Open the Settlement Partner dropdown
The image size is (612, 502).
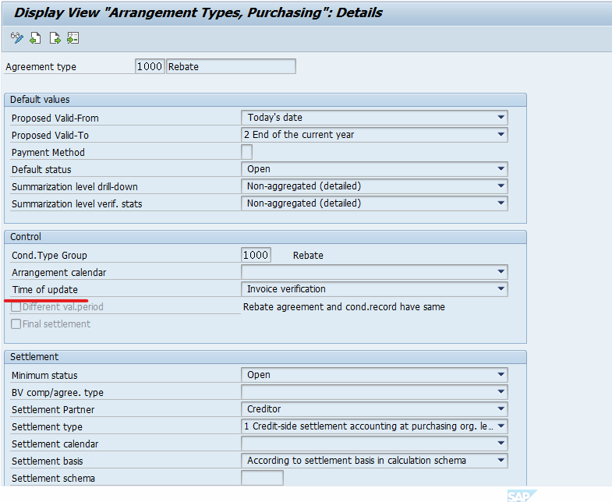(374, 409)
